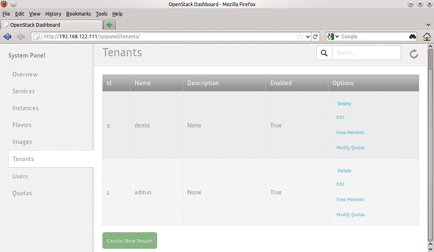This screenshot has height=252, width=434.
Task: Click the Create New Tenant button
Action: click(x=129, y=240)
